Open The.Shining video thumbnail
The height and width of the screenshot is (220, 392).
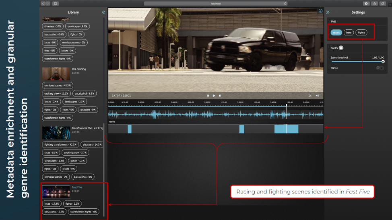(x=56, y=74)
